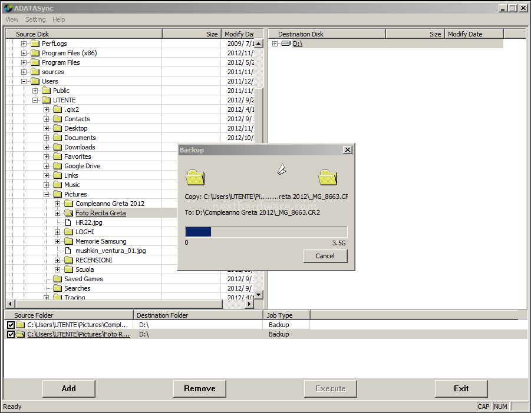Click the HR22.jpg file icon

(68, 222)
